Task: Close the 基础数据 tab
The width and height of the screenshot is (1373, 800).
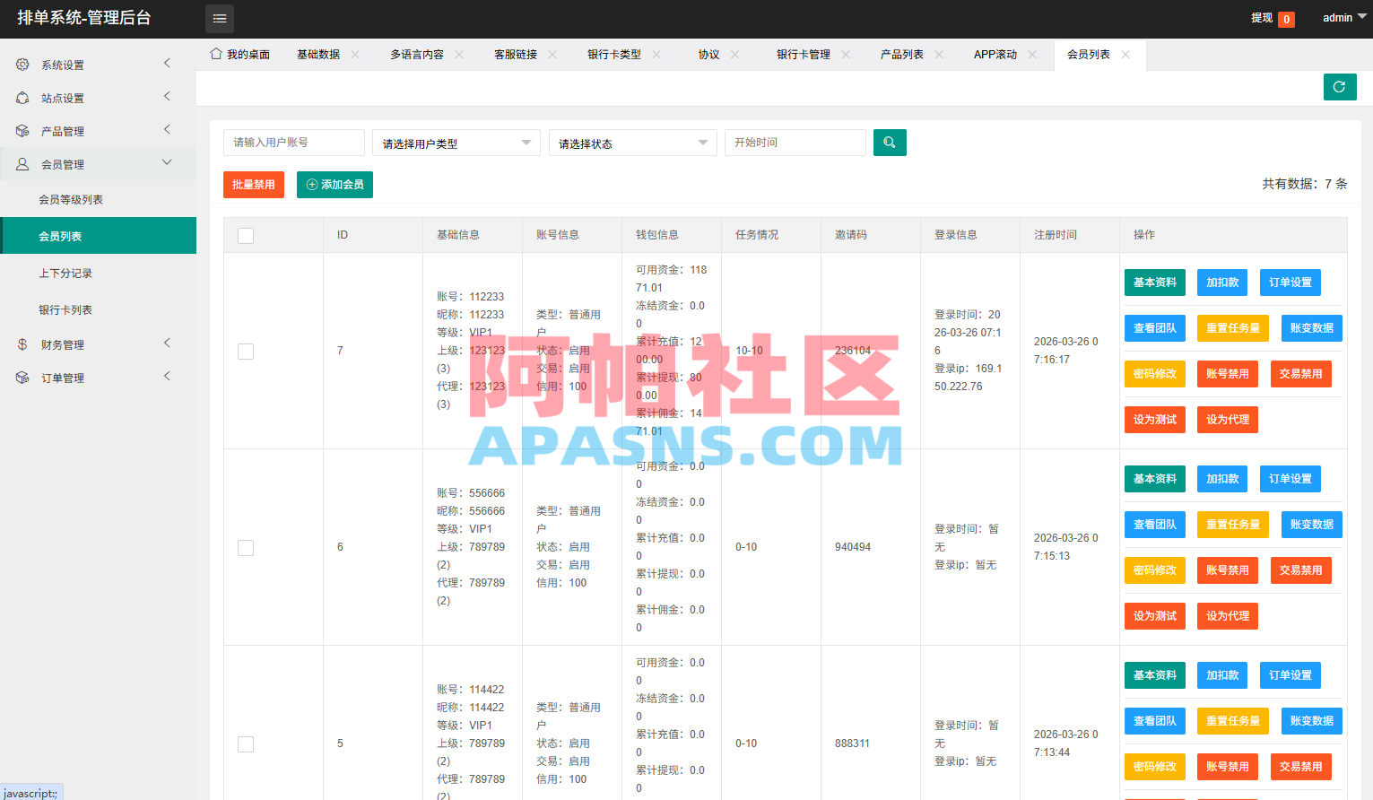Action: tap(355, 55)
